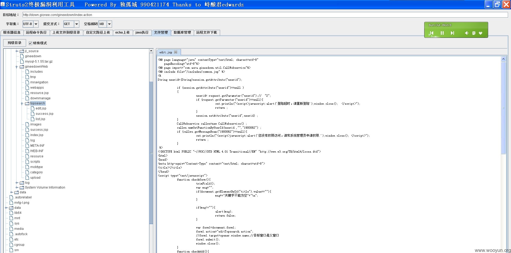Select the mnavigation tree item
The image size is (511, 253).
coord(39,82)
